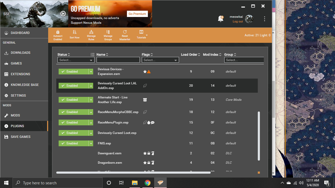Go to the Mods page
The width and height of the screenshot is (335, 188).
[x=24, y=115]
